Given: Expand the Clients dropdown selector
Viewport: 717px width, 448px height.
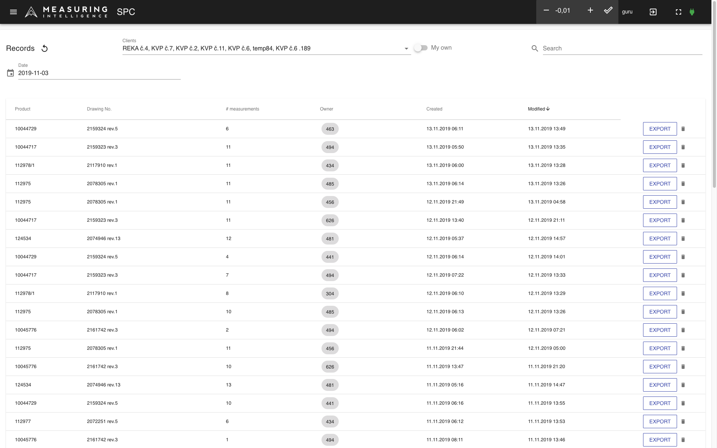Looking at the screenshot, I should point(407,48).
